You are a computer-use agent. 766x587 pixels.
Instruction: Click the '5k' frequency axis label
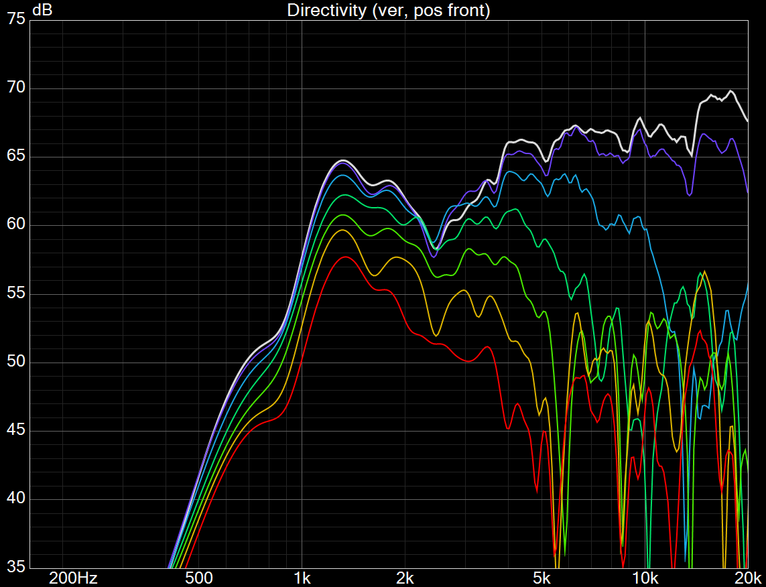[x=541, y=579]
